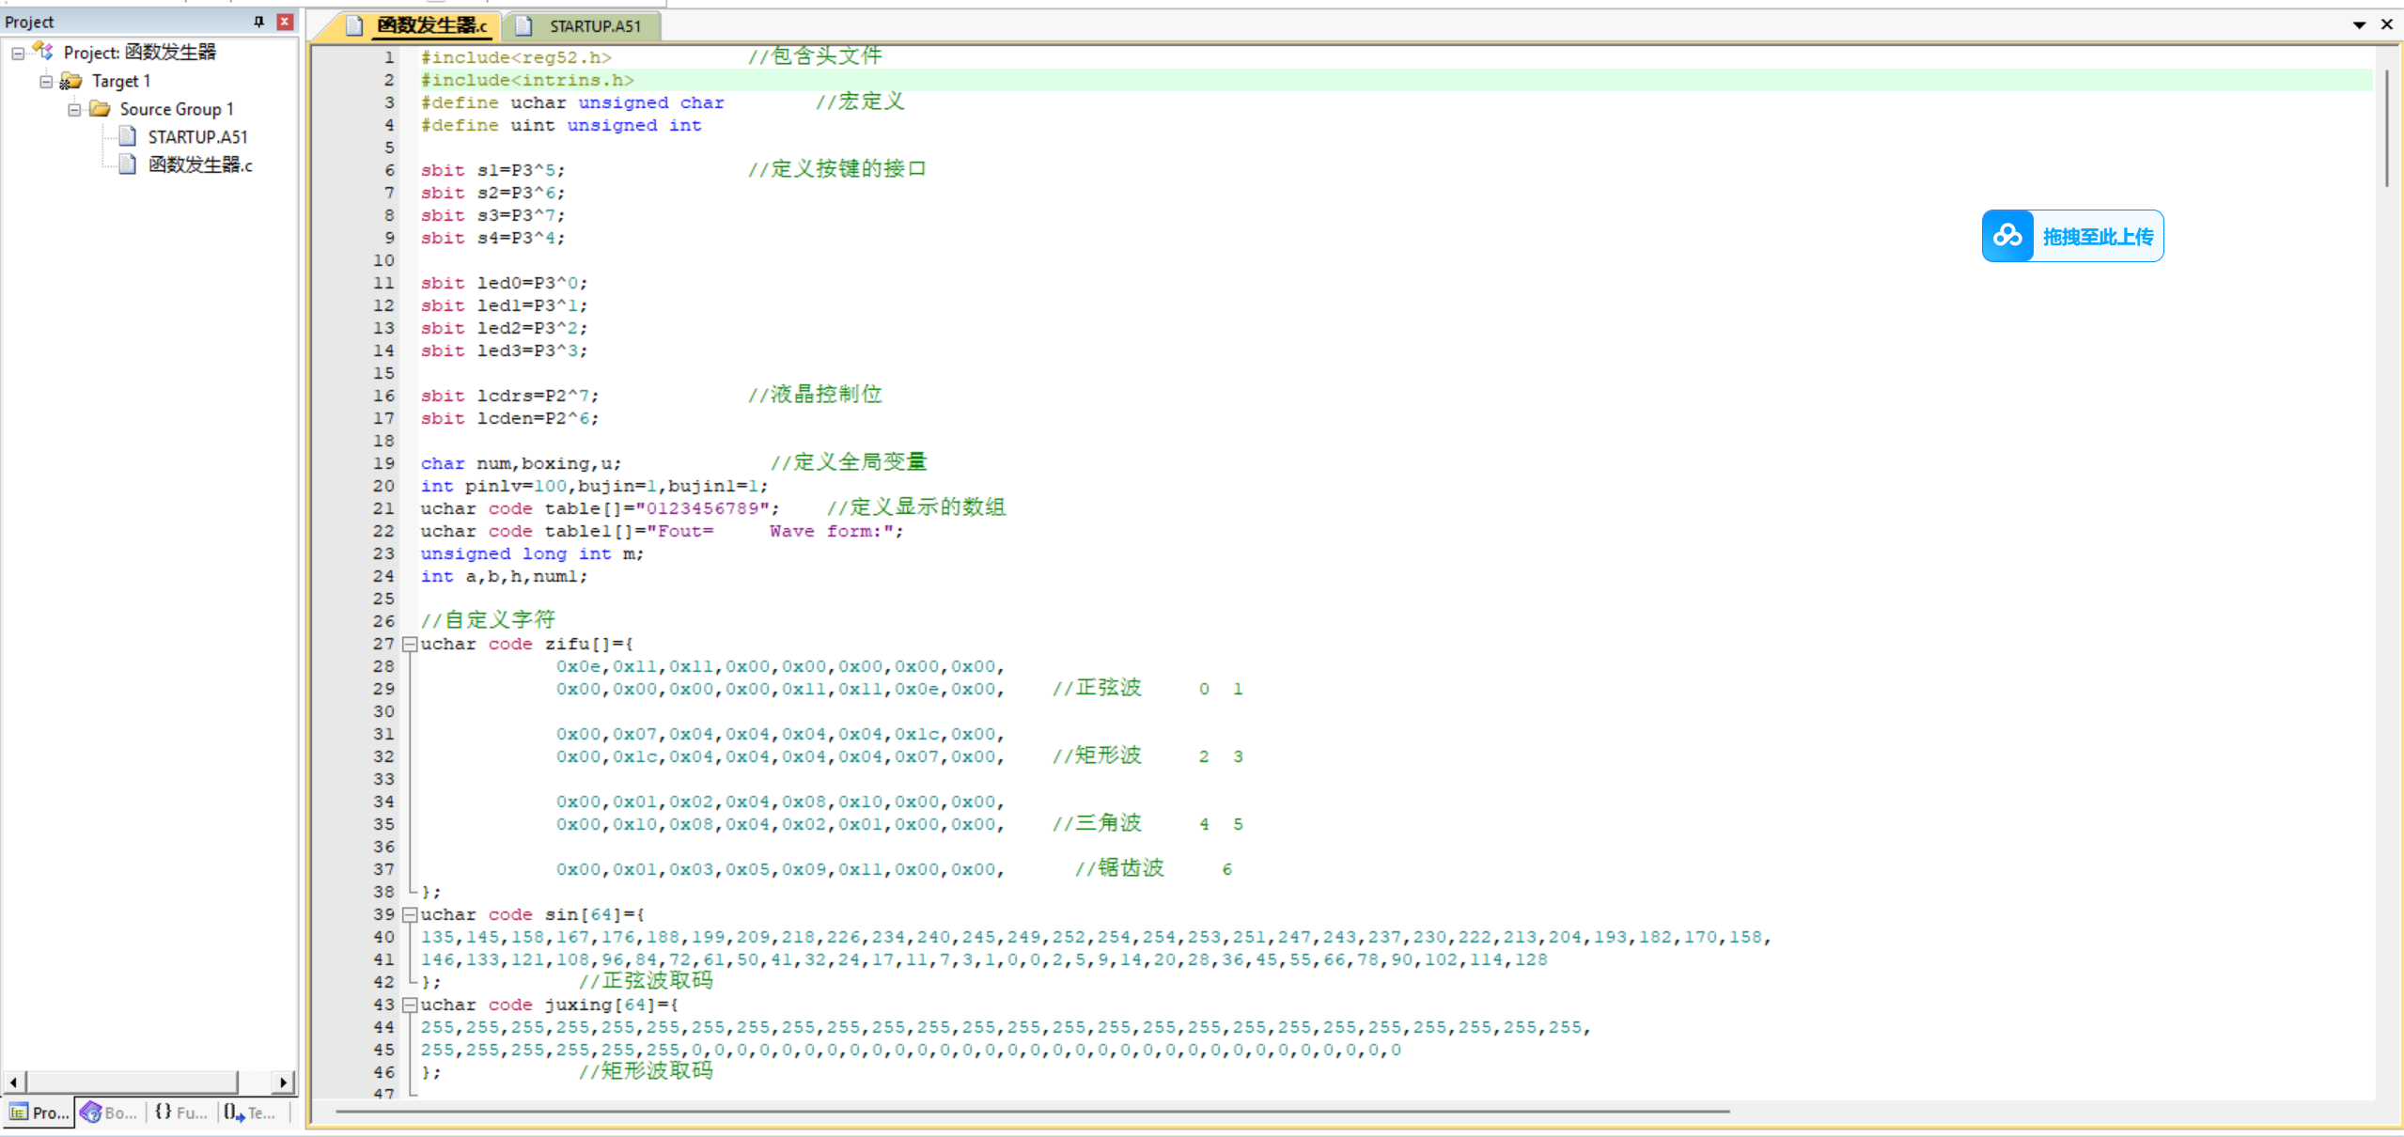This screenshot has width=2404, height=1137.
Task: Open the Books tab icon at bottom
Action: (91, 1113)
